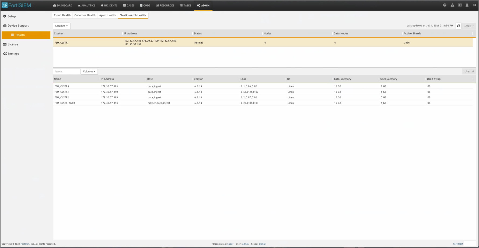Sort by the Nodes column header
The height and width of the screenshot is (248, 479).
[x=267, y=33]
